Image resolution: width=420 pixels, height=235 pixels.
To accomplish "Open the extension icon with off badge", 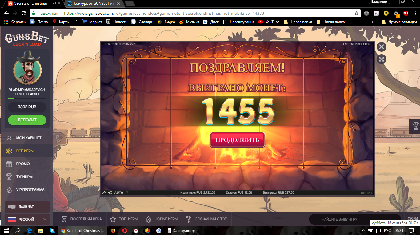I will (396, 13).
